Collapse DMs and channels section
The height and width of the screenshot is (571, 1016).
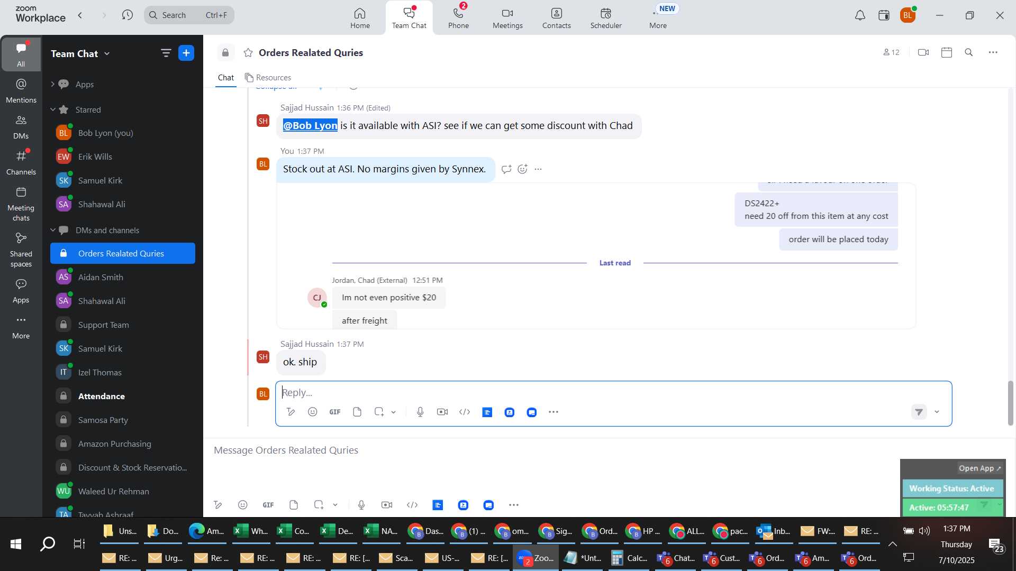[52, 230]
